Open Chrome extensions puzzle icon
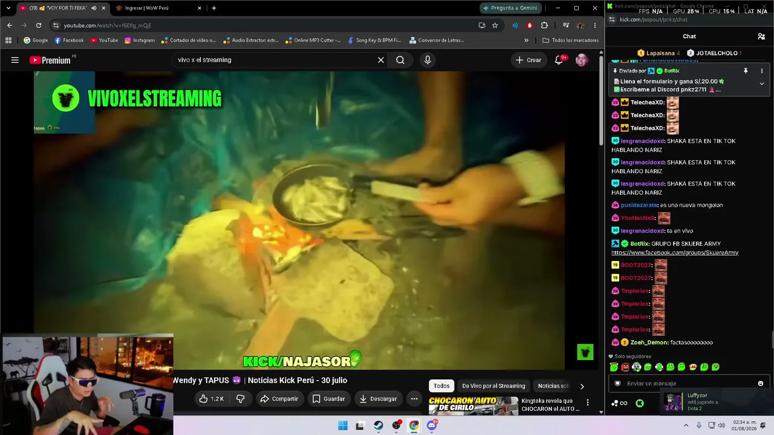Screen dimensions: 774x435 [544, 25]
